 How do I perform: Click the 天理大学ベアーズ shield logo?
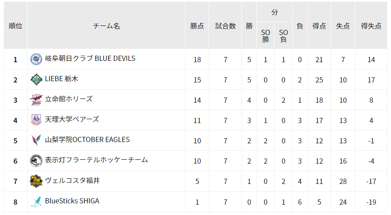(36, 120)
